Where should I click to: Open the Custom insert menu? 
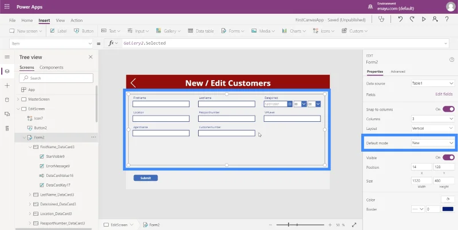pyautogui.click(x=354, y=31)
